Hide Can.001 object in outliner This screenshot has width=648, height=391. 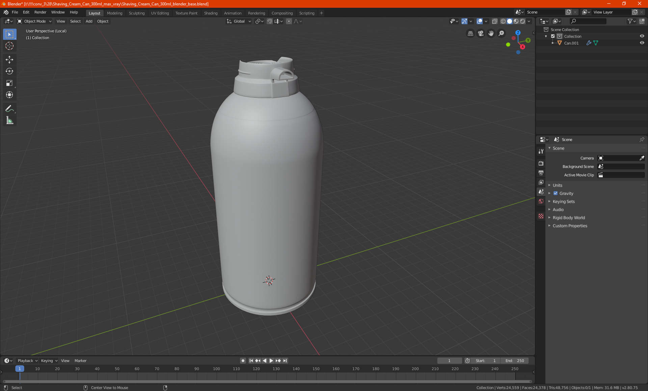[x=642, y=43]
